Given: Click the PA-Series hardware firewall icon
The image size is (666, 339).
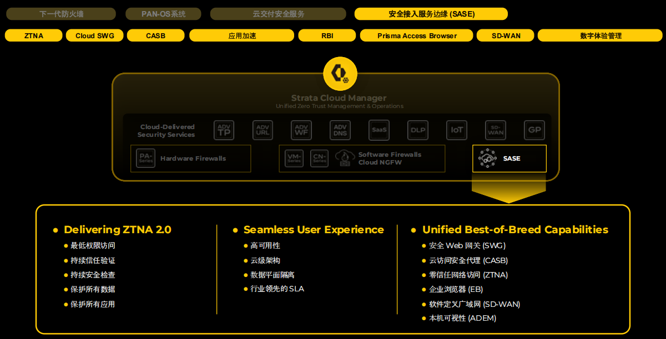Looking at the screenshot, I should 146,158.
